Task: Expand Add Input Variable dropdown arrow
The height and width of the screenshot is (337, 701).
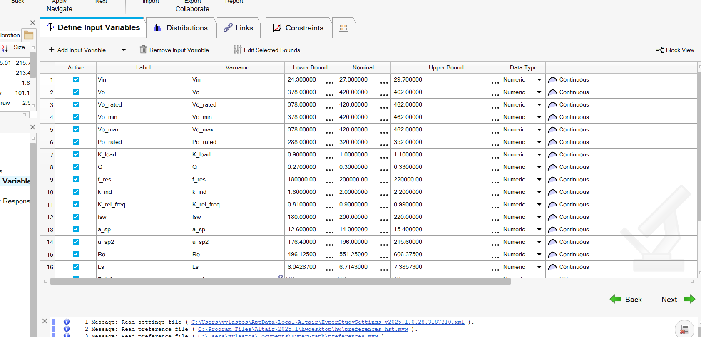Action: point(124,50)
